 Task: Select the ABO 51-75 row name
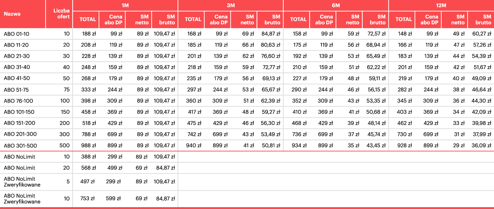pos(16,90)
